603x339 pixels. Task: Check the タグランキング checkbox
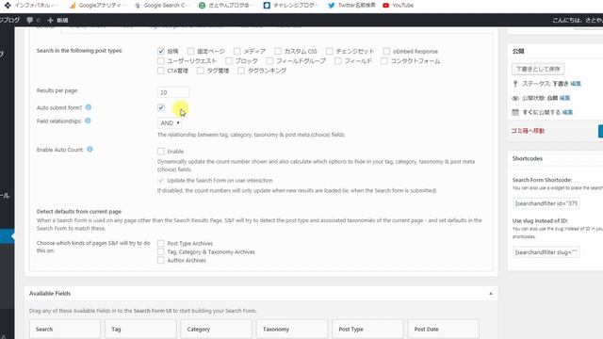click(241, 71)
